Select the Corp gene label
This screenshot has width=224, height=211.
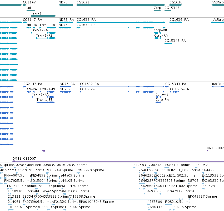click(157, 8)
